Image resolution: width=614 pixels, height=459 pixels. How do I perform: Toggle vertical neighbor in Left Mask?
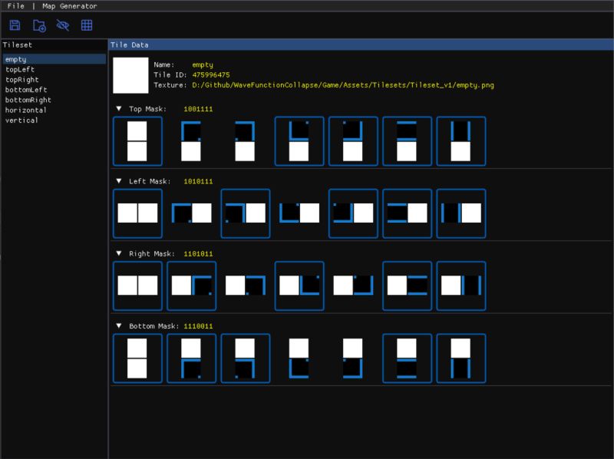(461, 213)
